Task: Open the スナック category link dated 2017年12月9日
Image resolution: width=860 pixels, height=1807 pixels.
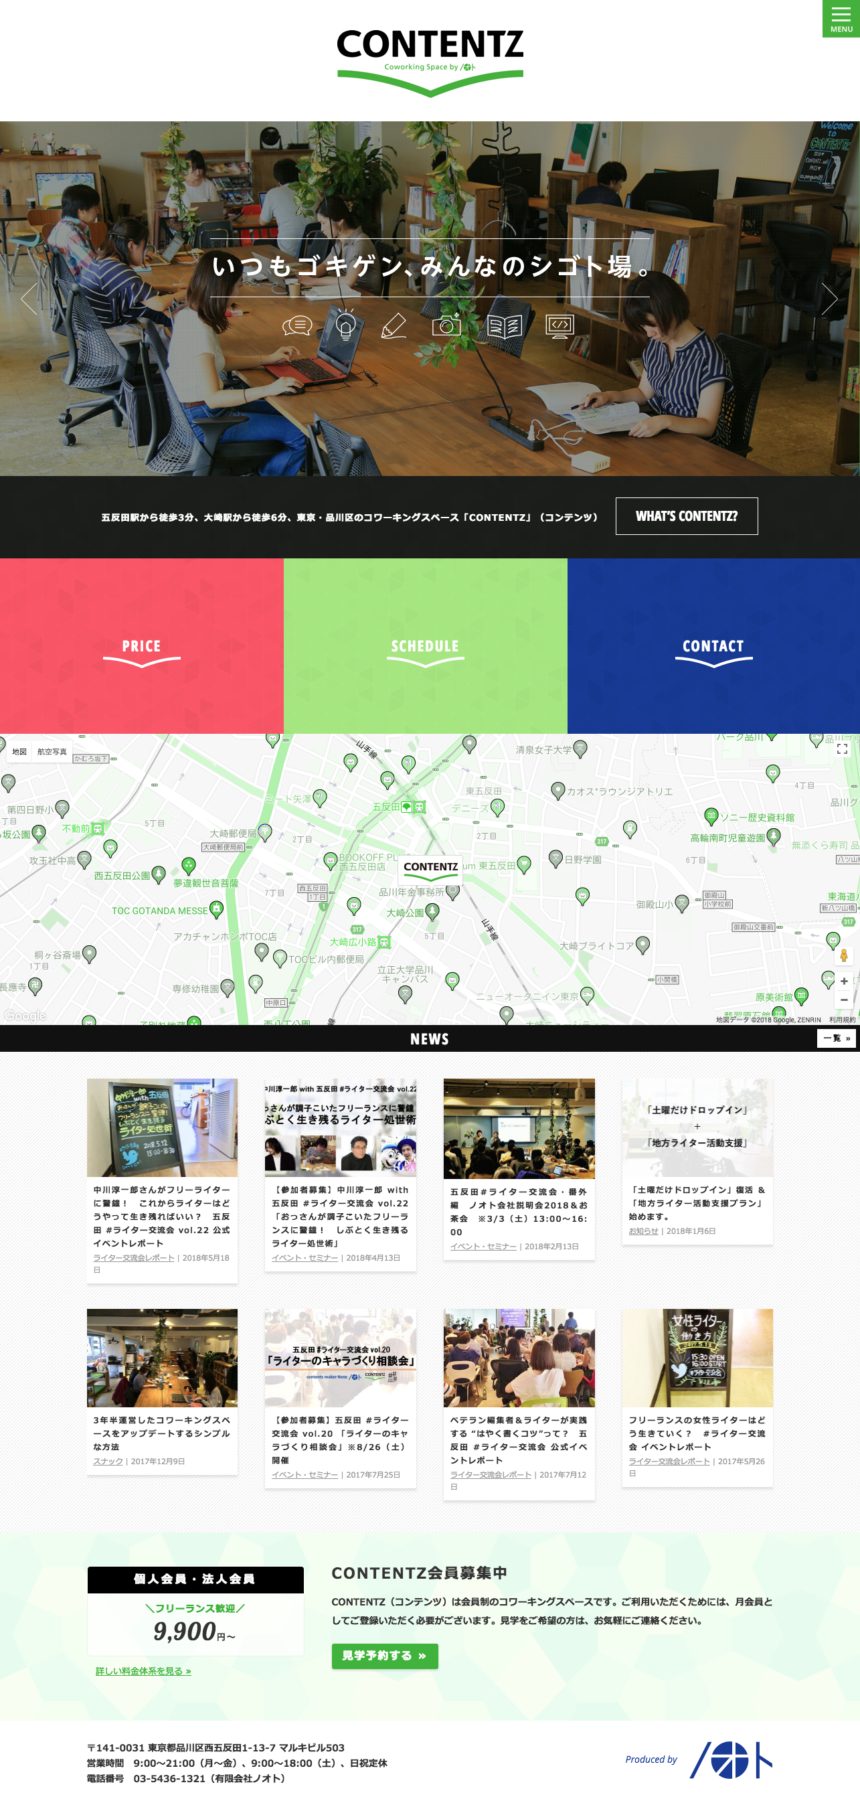Action: pyautogui.click(x=108, y=1461)
